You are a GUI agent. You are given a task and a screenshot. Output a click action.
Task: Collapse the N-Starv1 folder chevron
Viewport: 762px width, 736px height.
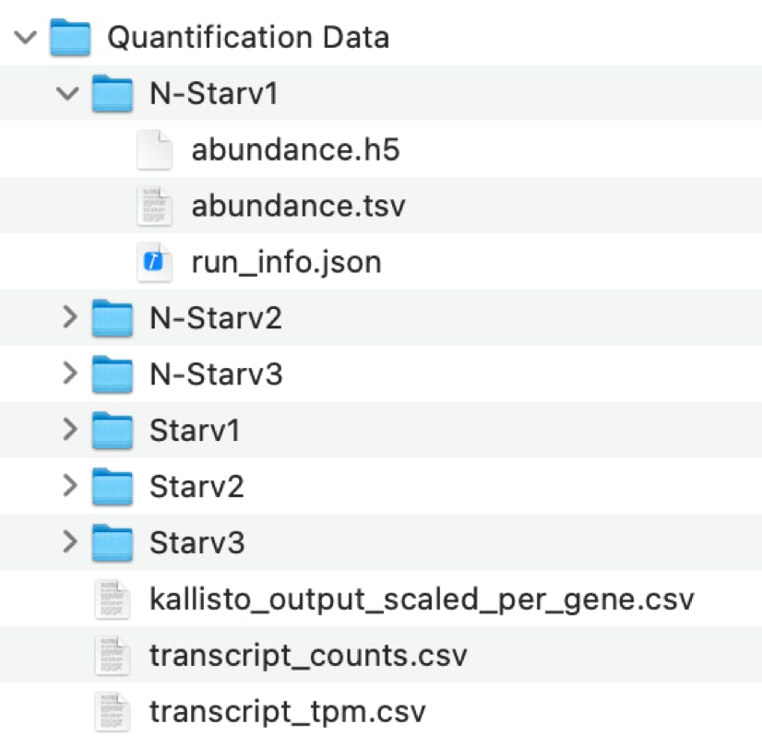tap(68, 94)
